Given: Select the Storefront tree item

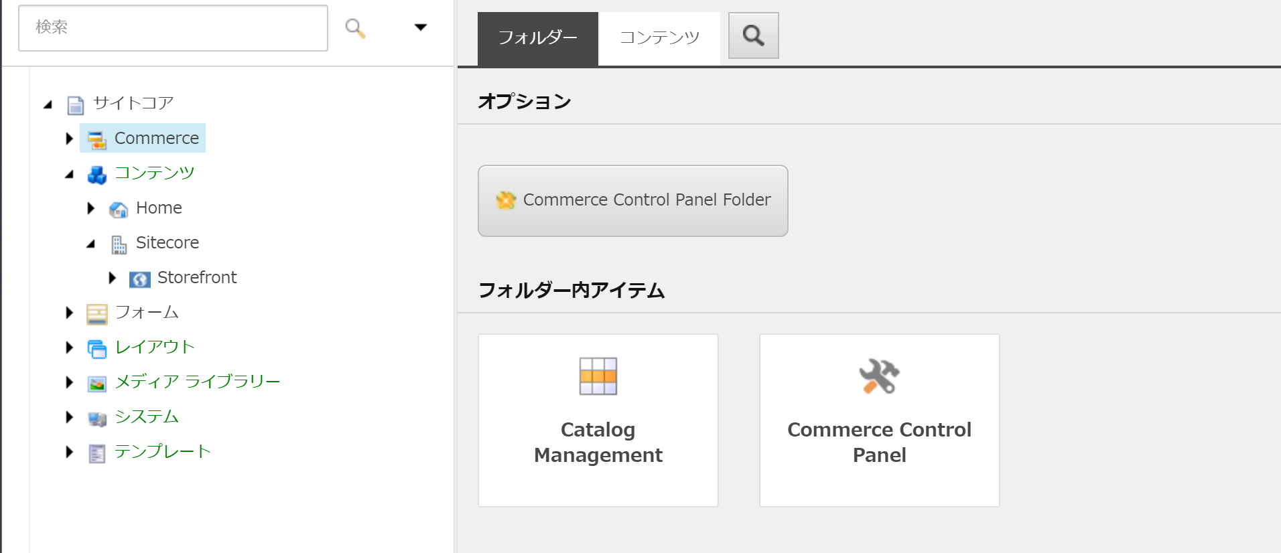Looking at the screenshot, I should [x=197, y=277].
